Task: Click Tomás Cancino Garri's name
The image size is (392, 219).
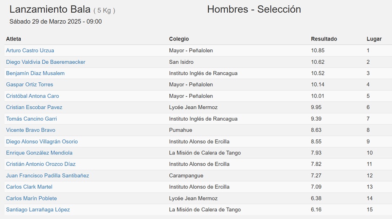Action: [31, 119]
